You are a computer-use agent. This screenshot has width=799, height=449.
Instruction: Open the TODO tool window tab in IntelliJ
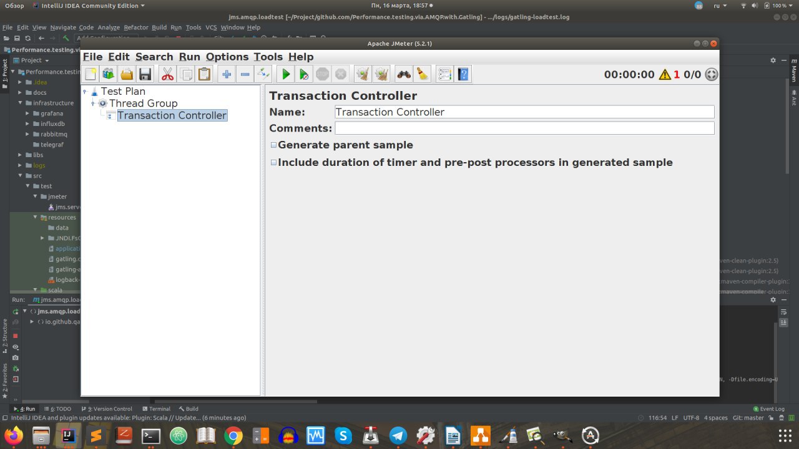(x=57, y=409)
